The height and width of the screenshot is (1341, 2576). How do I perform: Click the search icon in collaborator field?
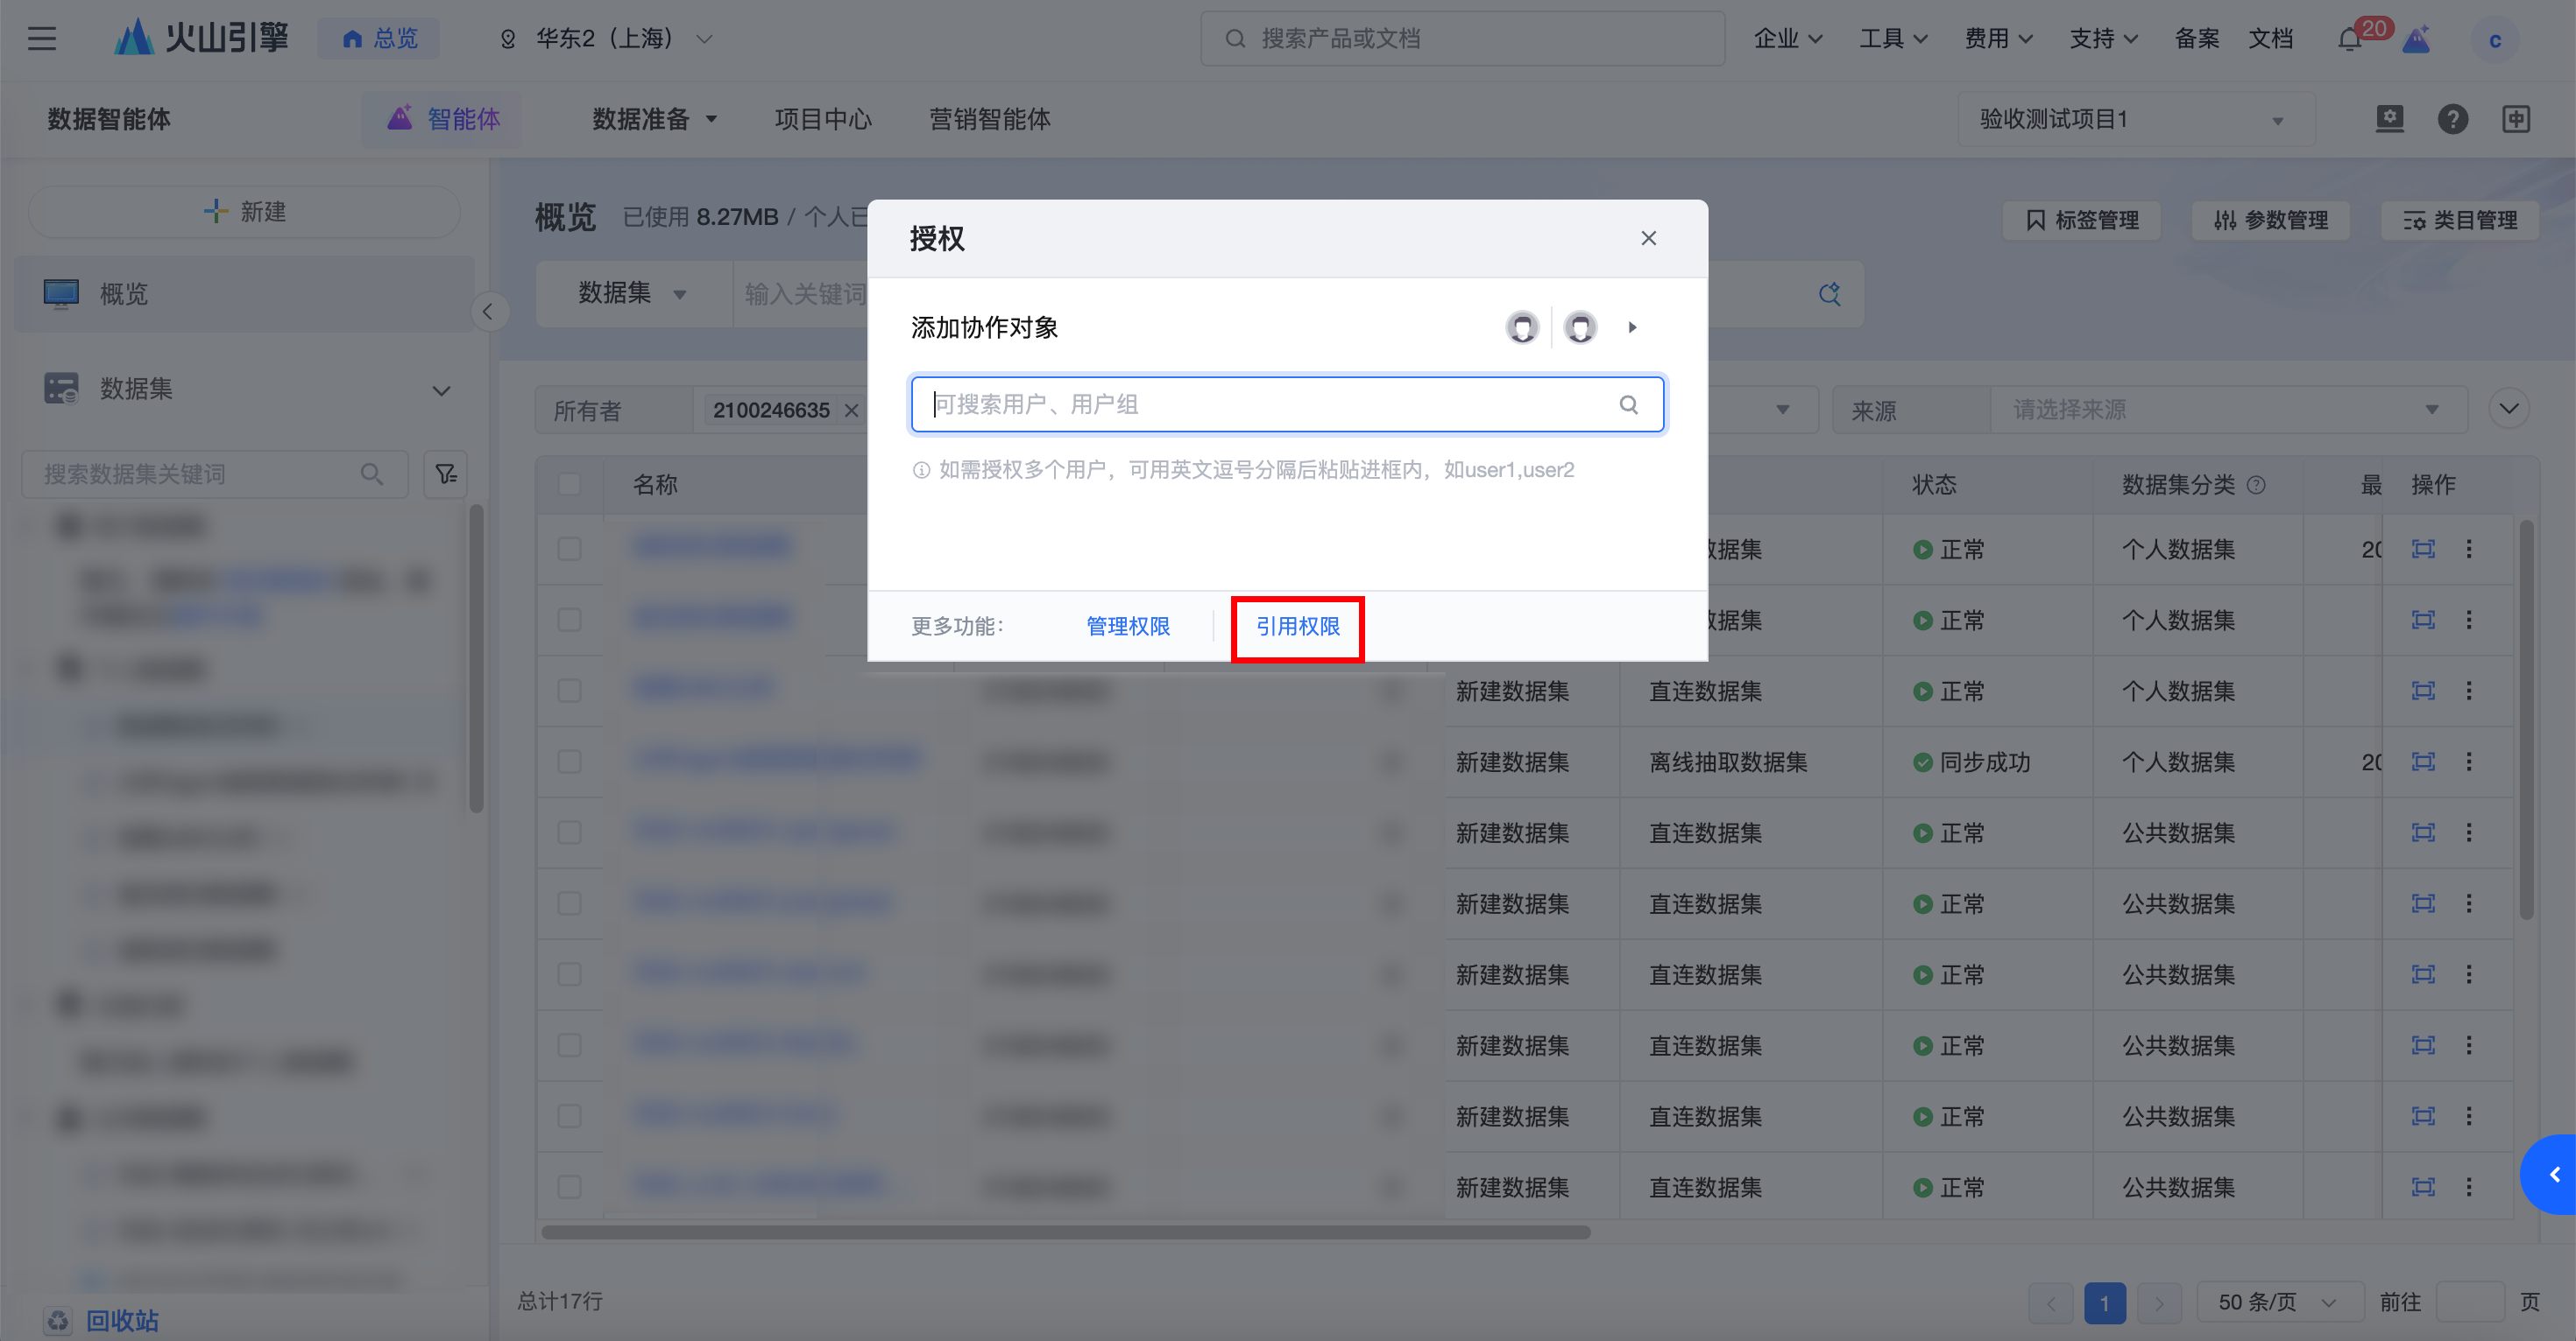[1628, 404]
